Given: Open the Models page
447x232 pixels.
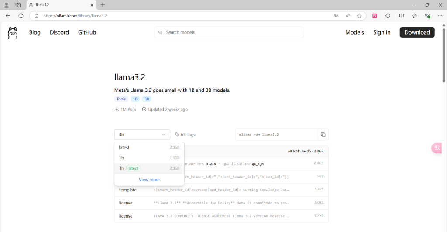Looking at the screenshot, I should 354,32.
